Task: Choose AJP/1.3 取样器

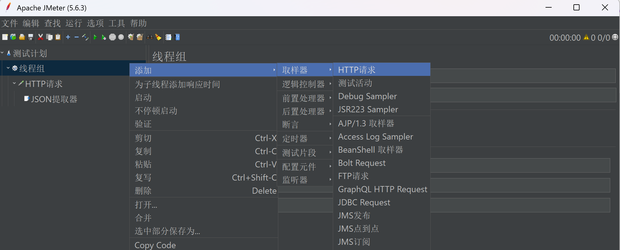Action: coord(382,123)
